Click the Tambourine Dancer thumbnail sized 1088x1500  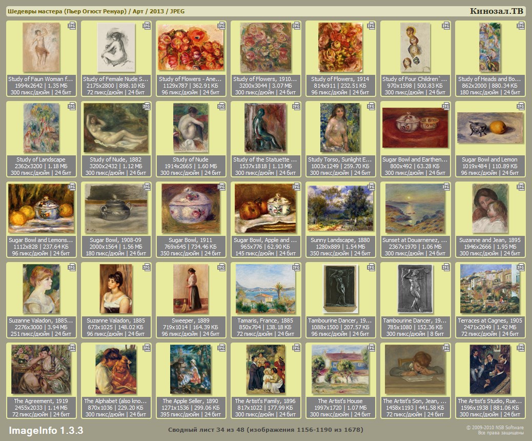[x=340, y=289]
